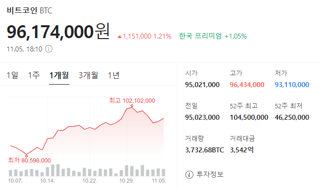This screenshot has width=319, height=188.
Task: Select the 1개월 chart period tab
Action: 59,75
